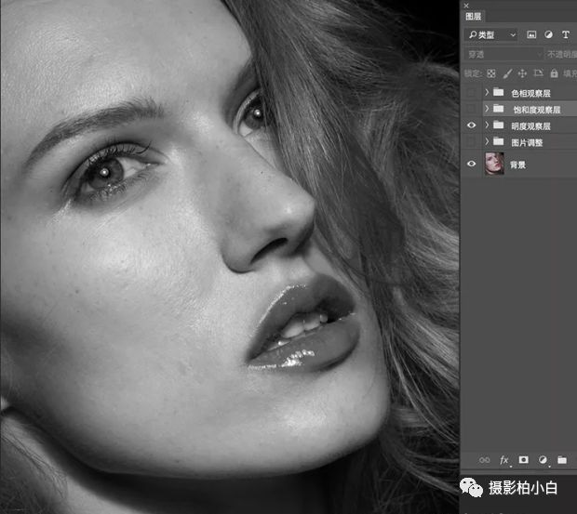Click the pixel layer filter icon
Screen dimensions: 577x514
coord(532,35)
